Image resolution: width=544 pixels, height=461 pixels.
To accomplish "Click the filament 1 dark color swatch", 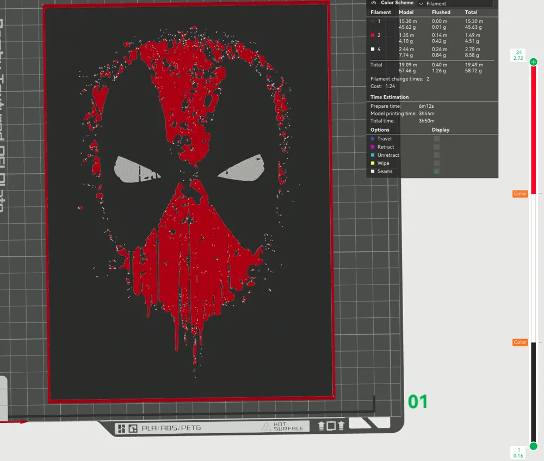I will pyautogui.click(x=373, y=21).
